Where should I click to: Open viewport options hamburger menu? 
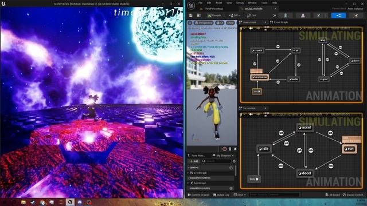190,23
